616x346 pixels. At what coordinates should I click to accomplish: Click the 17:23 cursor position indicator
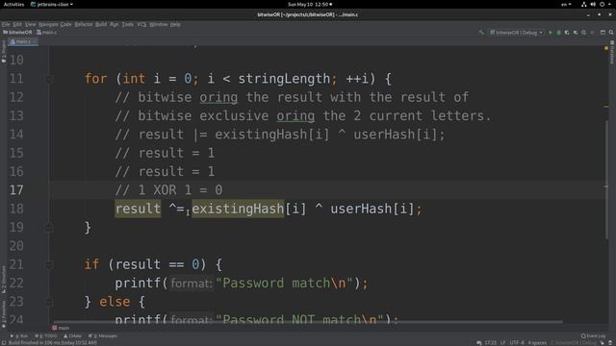tap(490, 343)
